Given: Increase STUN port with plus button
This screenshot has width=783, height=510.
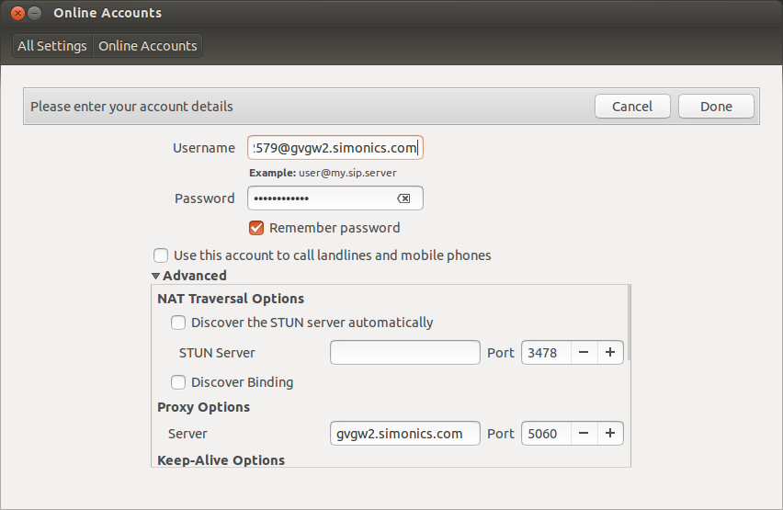Looking at the screenshot, I should (x=610, y=353).
